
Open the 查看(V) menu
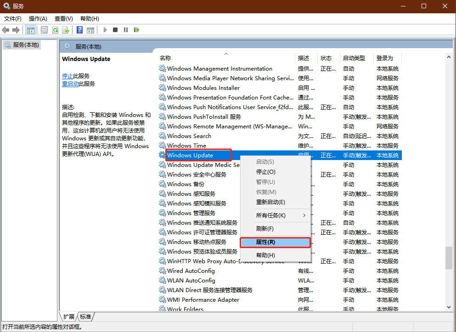[x=63, y=19]
